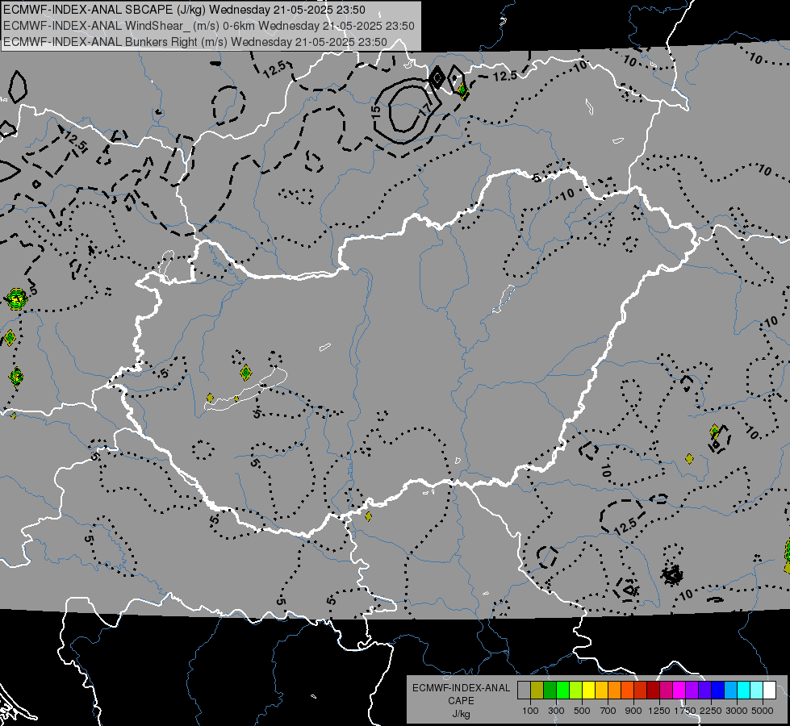Select the bright magenta legend swatch
Screen dimensions: 790x726
pos(679,691)
